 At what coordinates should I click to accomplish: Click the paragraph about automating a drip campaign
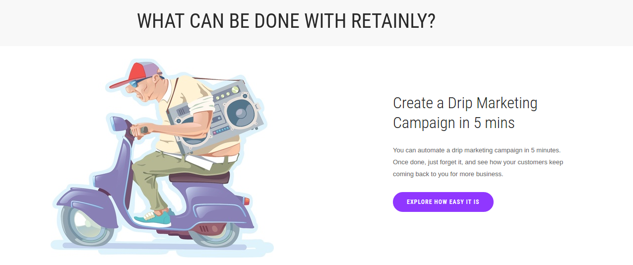478,162
